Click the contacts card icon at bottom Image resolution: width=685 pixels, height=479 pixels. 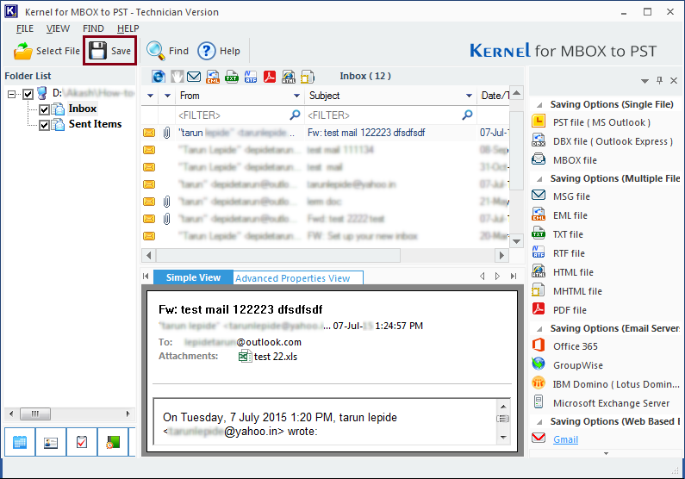(x=51, y=442)
